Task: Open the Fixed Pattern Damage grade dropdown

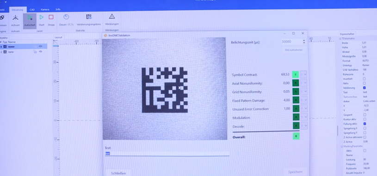Action: [x=304, y=100]
